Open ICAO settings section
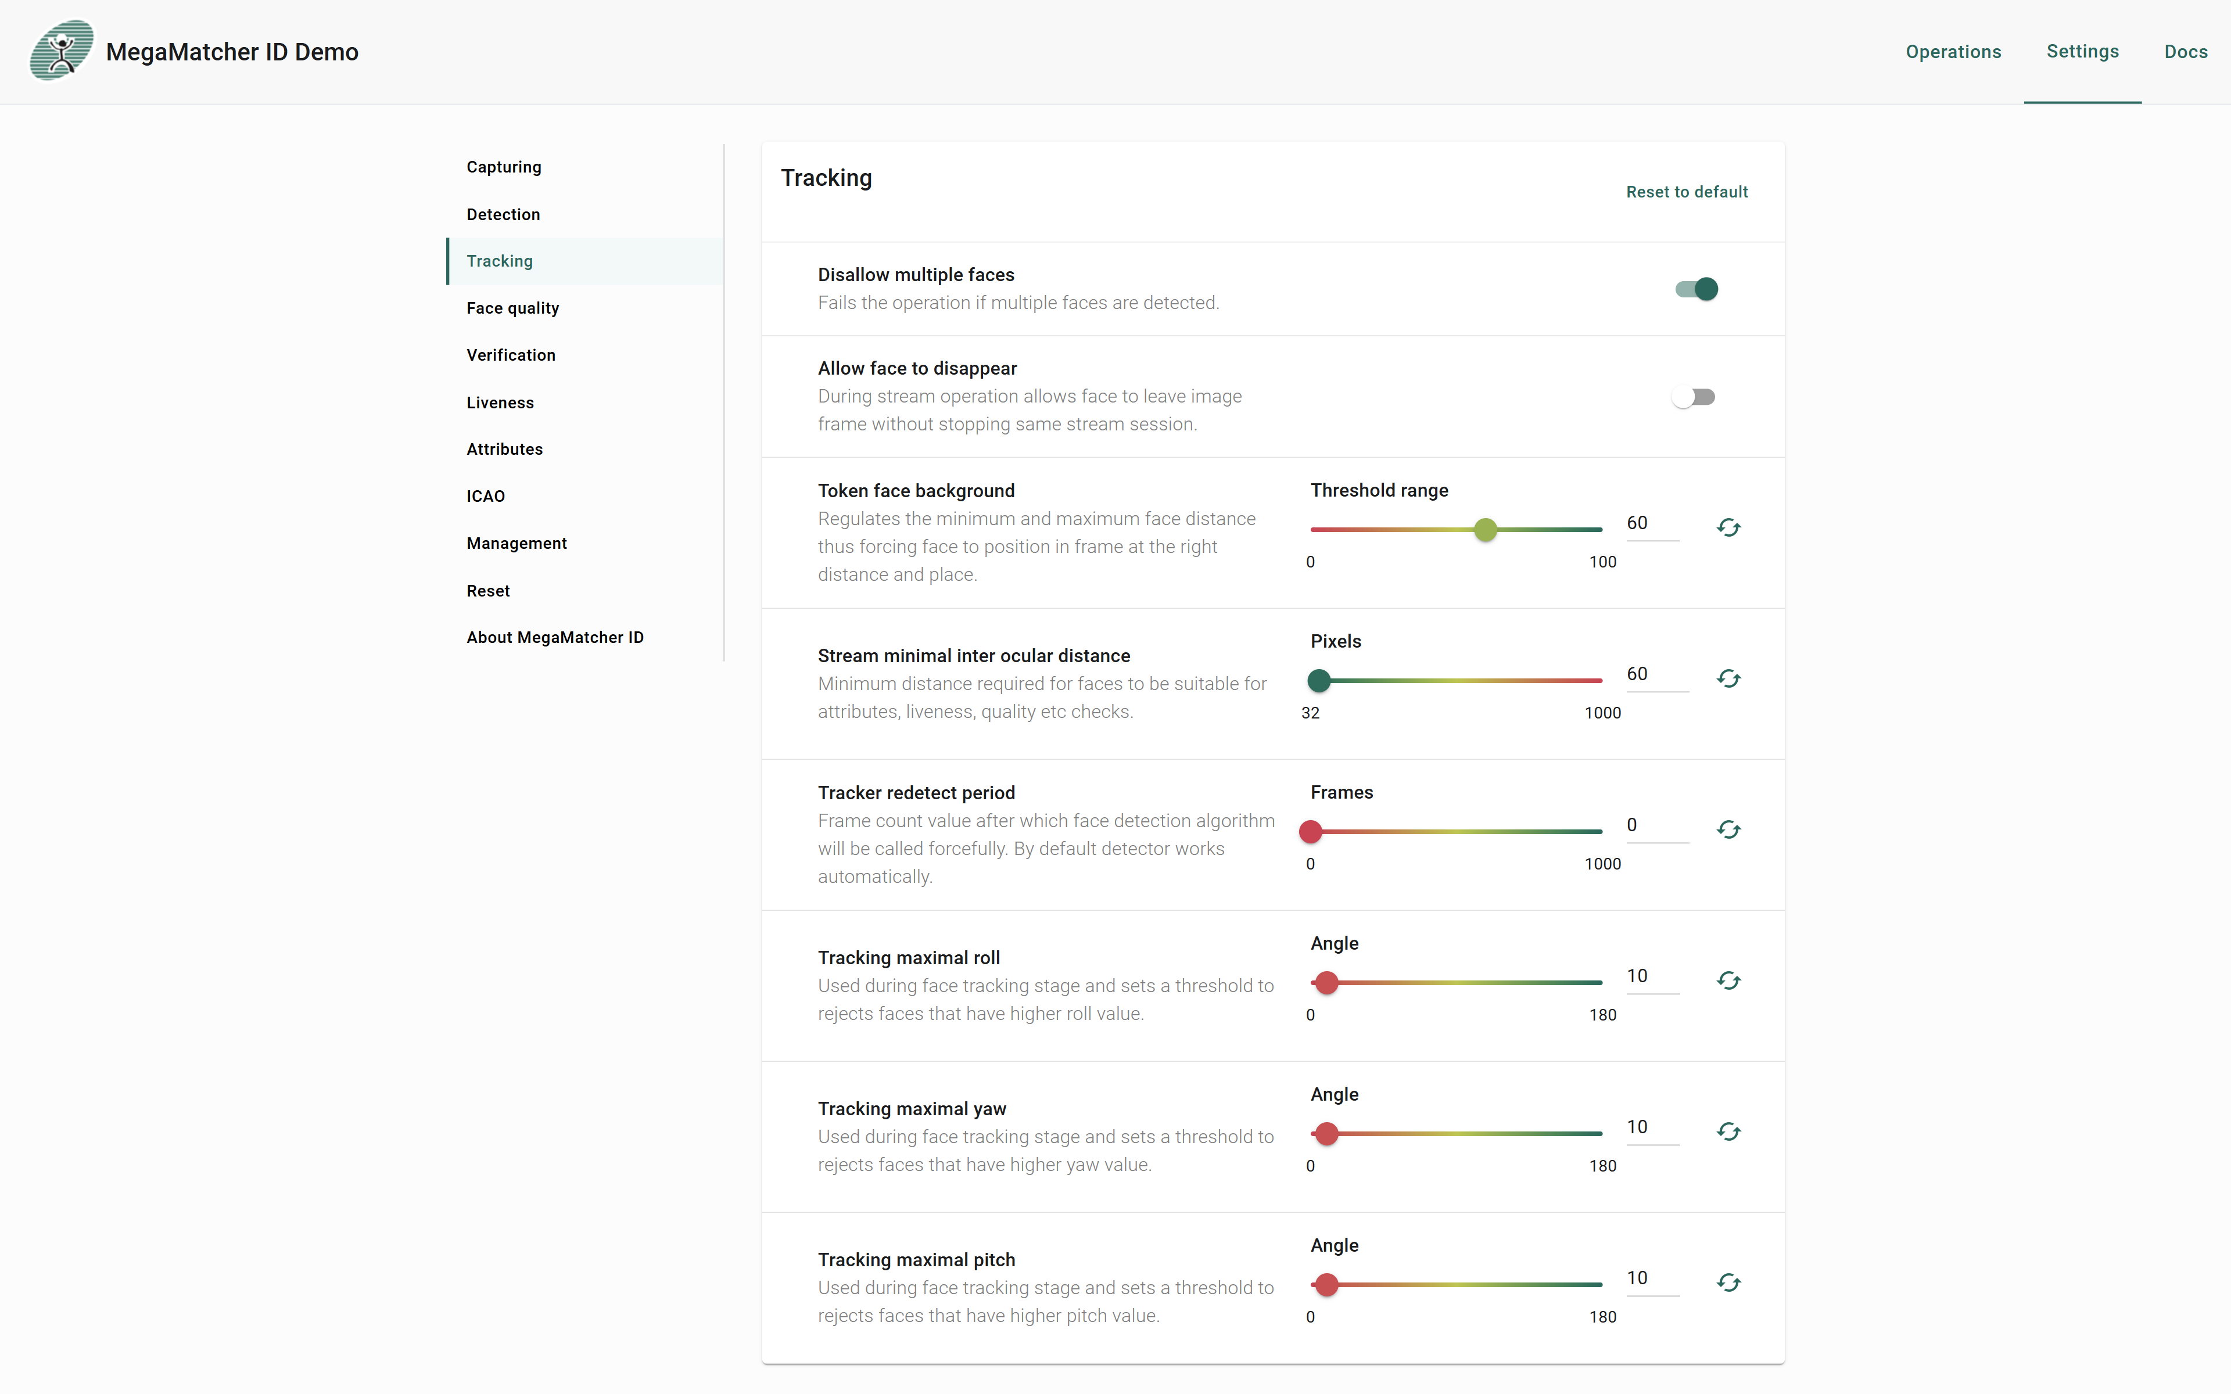The image size is (2231, 1394). (586, 496)
